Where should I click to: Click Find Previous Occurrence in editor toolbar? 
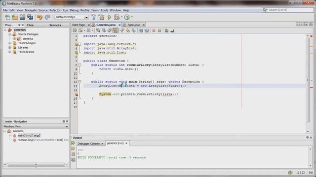point(104,30)
